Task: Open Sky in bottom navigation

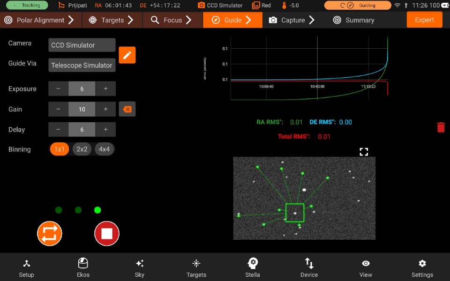Action: click(140, 268)
